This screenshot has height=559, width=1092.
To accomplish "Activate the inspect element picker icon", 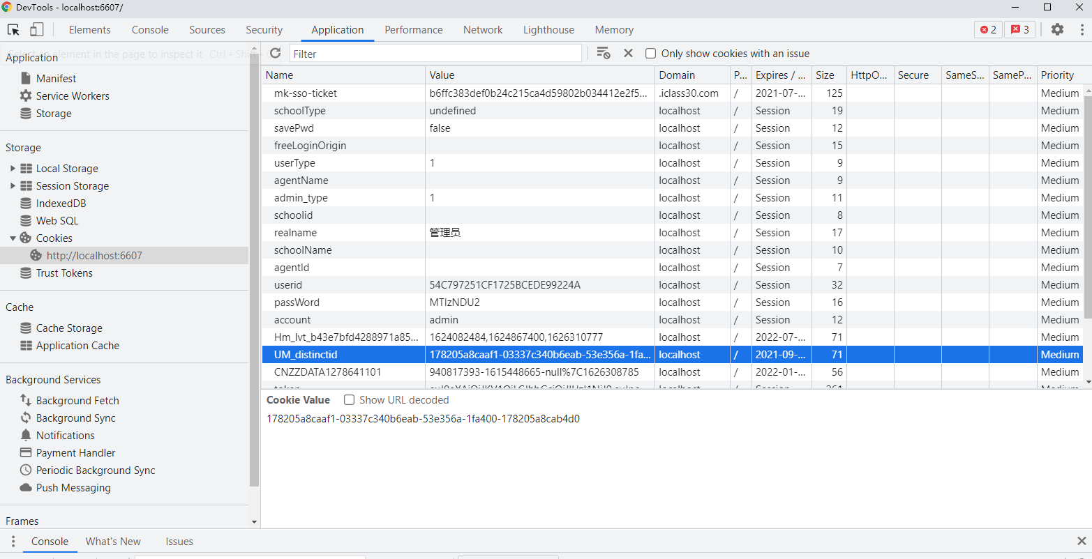I will (13, 29).
